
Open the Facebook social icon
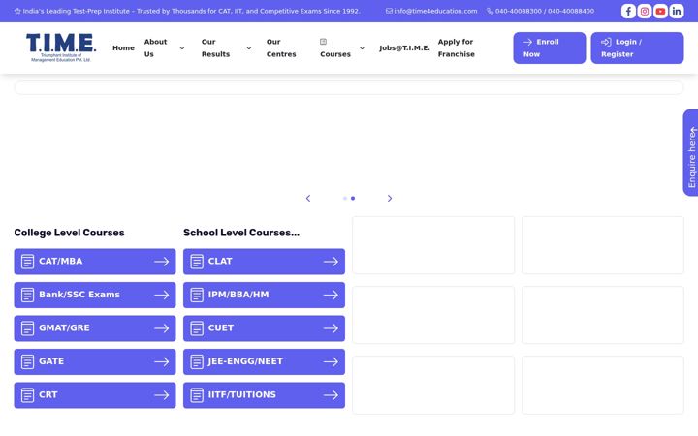point(628,11)
